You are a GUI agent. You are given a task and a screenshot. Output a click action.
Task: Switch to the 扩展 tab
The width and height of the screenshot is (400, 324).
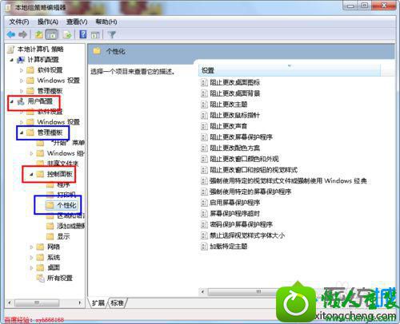[98, 303]
